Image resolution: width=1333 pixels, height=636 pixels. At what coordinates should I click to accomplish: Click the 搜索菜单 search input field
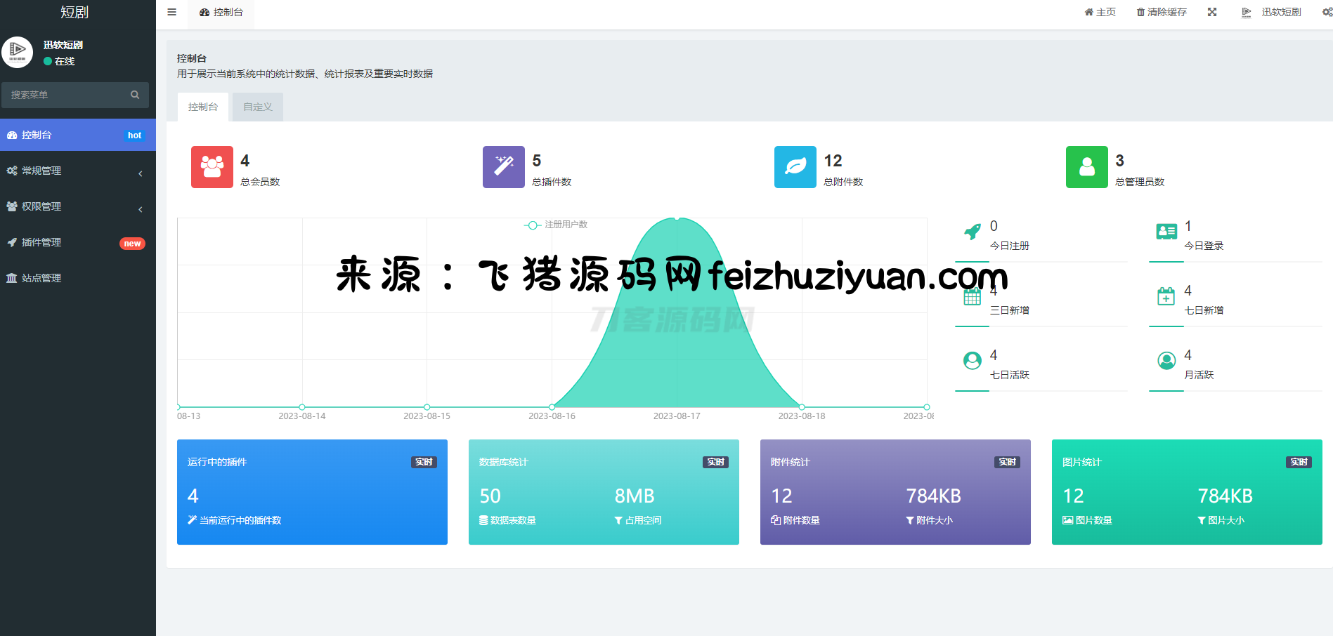[x=67, y=95]
